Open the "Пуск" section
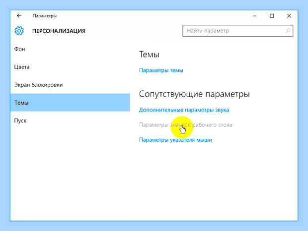This screenshot has height=231, width=308. [x=70, y=120]
